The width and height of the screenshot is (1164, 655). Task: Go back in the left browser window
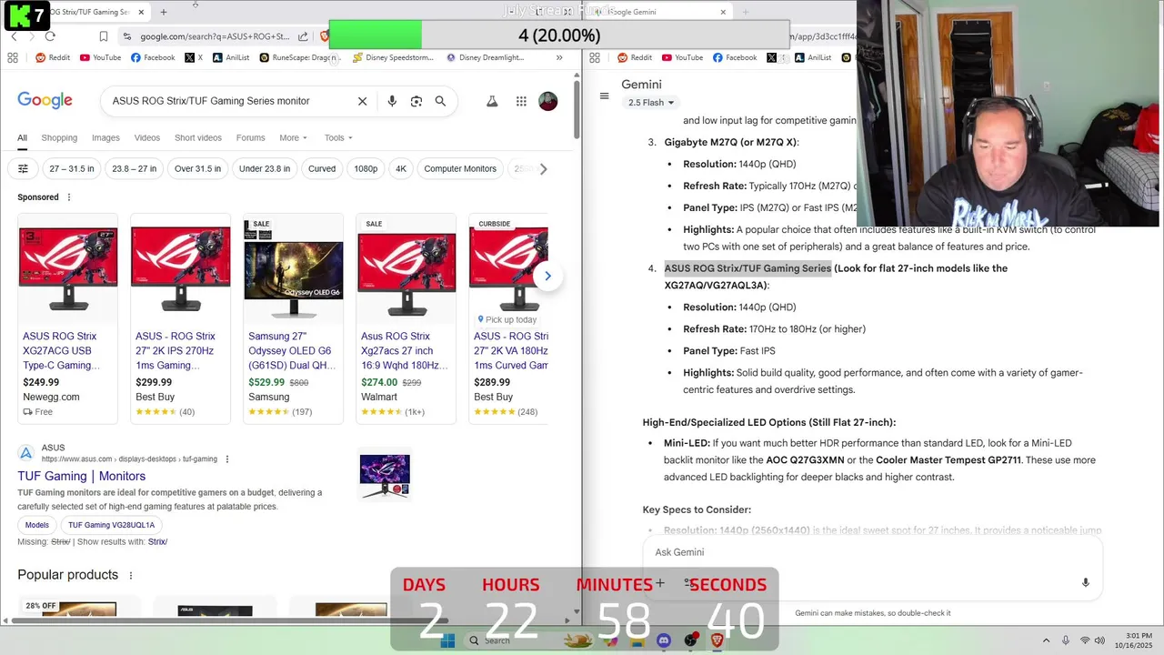pos(14,36)
